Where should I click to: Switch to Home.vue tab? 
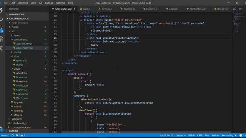[150, 9]
